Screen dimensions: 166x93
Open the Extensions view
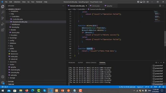[x=3, y=30]
